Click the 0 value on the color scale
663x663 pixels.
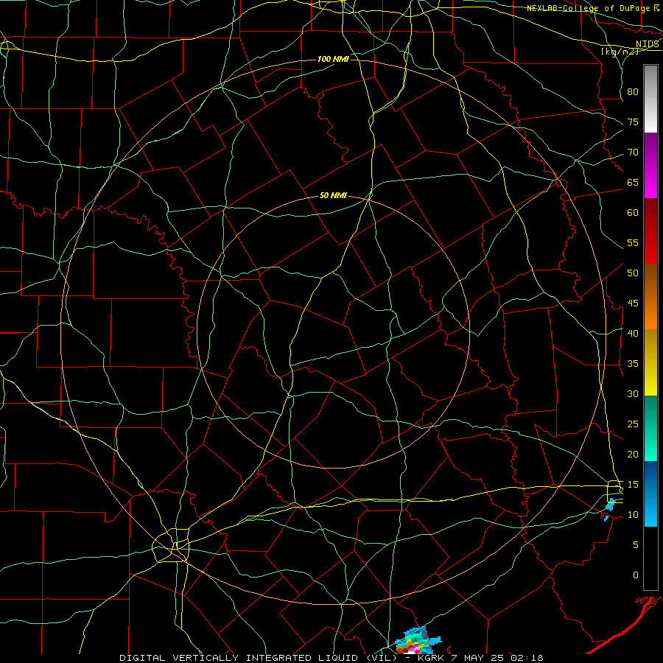(635, 575)
